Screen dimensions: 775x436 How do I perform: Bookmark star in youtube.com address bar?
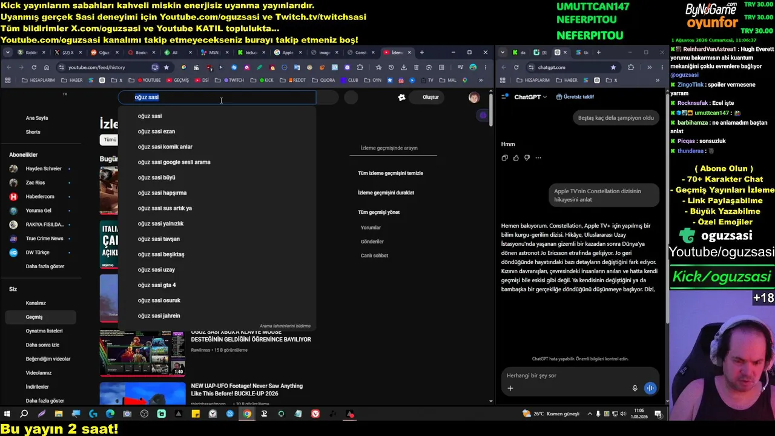(x=167, y=67)
